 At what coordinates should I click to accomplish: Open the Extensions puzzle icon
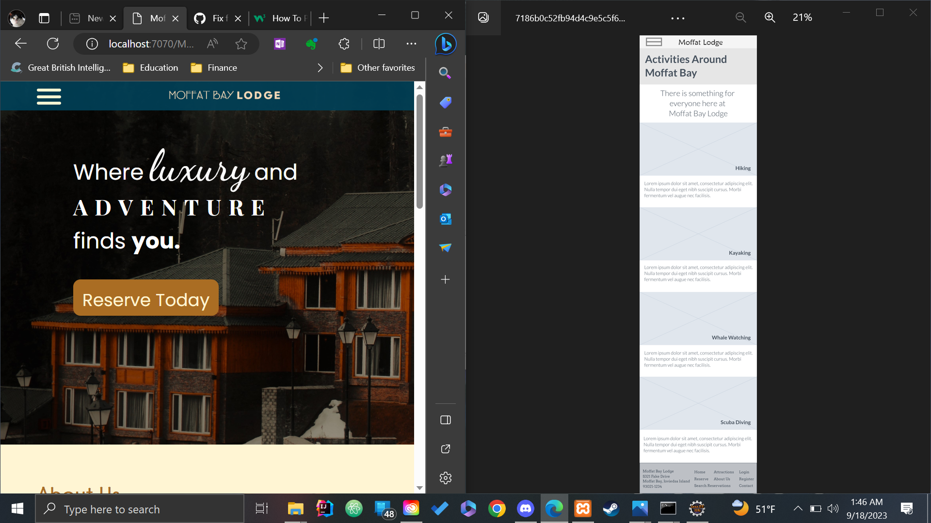click(x=344, y=44)
